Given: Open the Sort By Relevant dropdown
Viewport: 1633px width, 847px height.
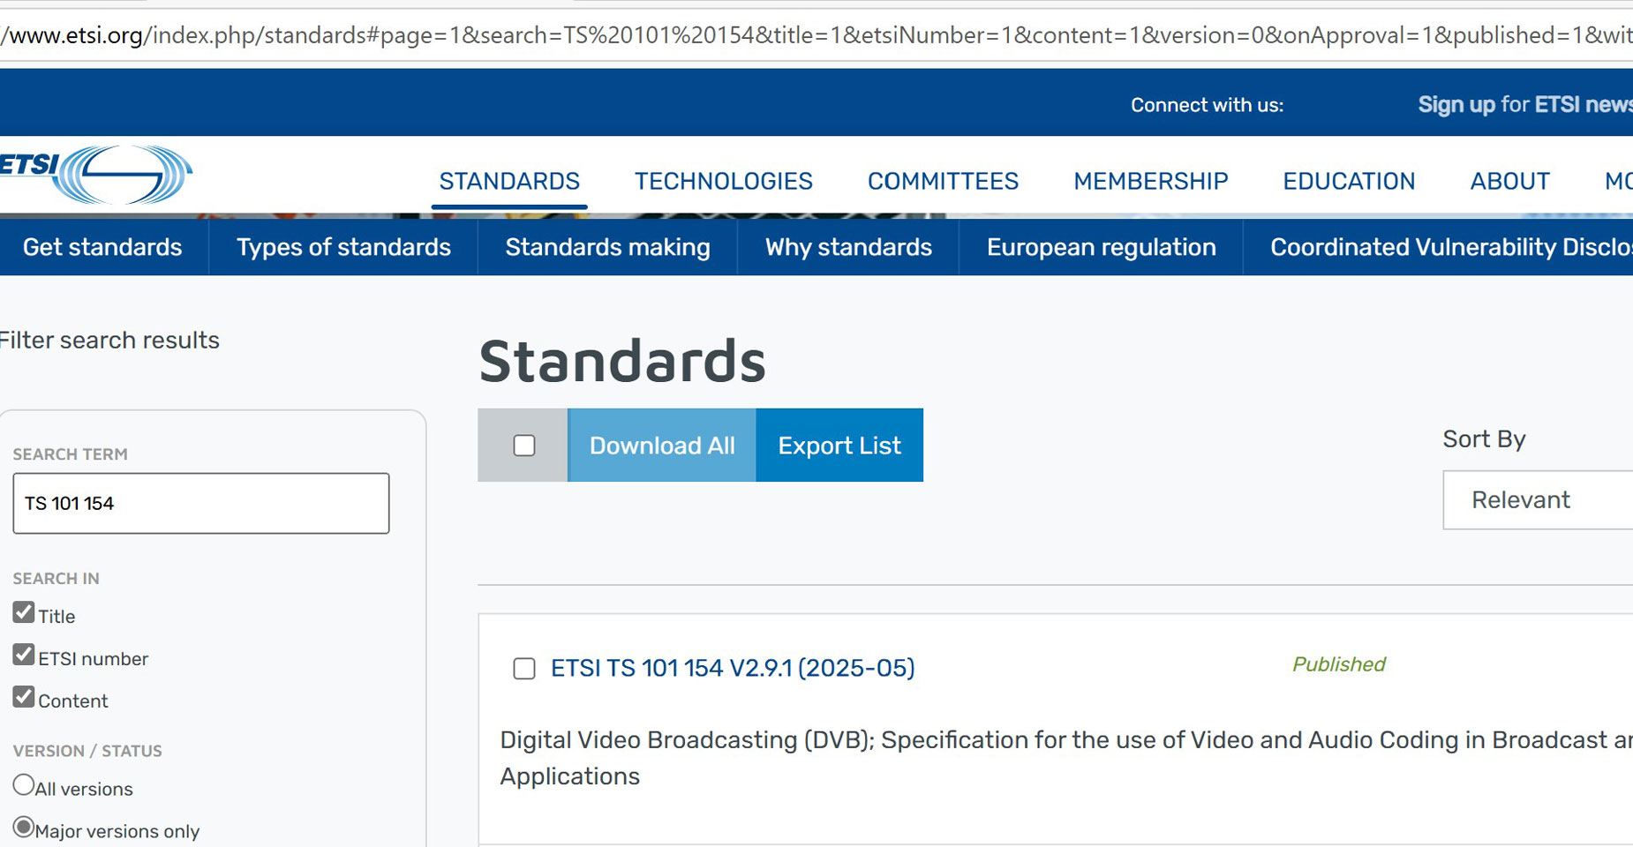Looking at the screenshot, I should click(x=1538, y=500).
